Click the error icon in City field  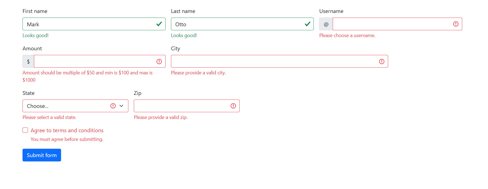click(382, 62)
